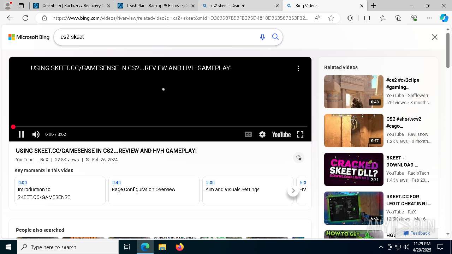Open Task View on taskbar

click(x=127, y=247)
